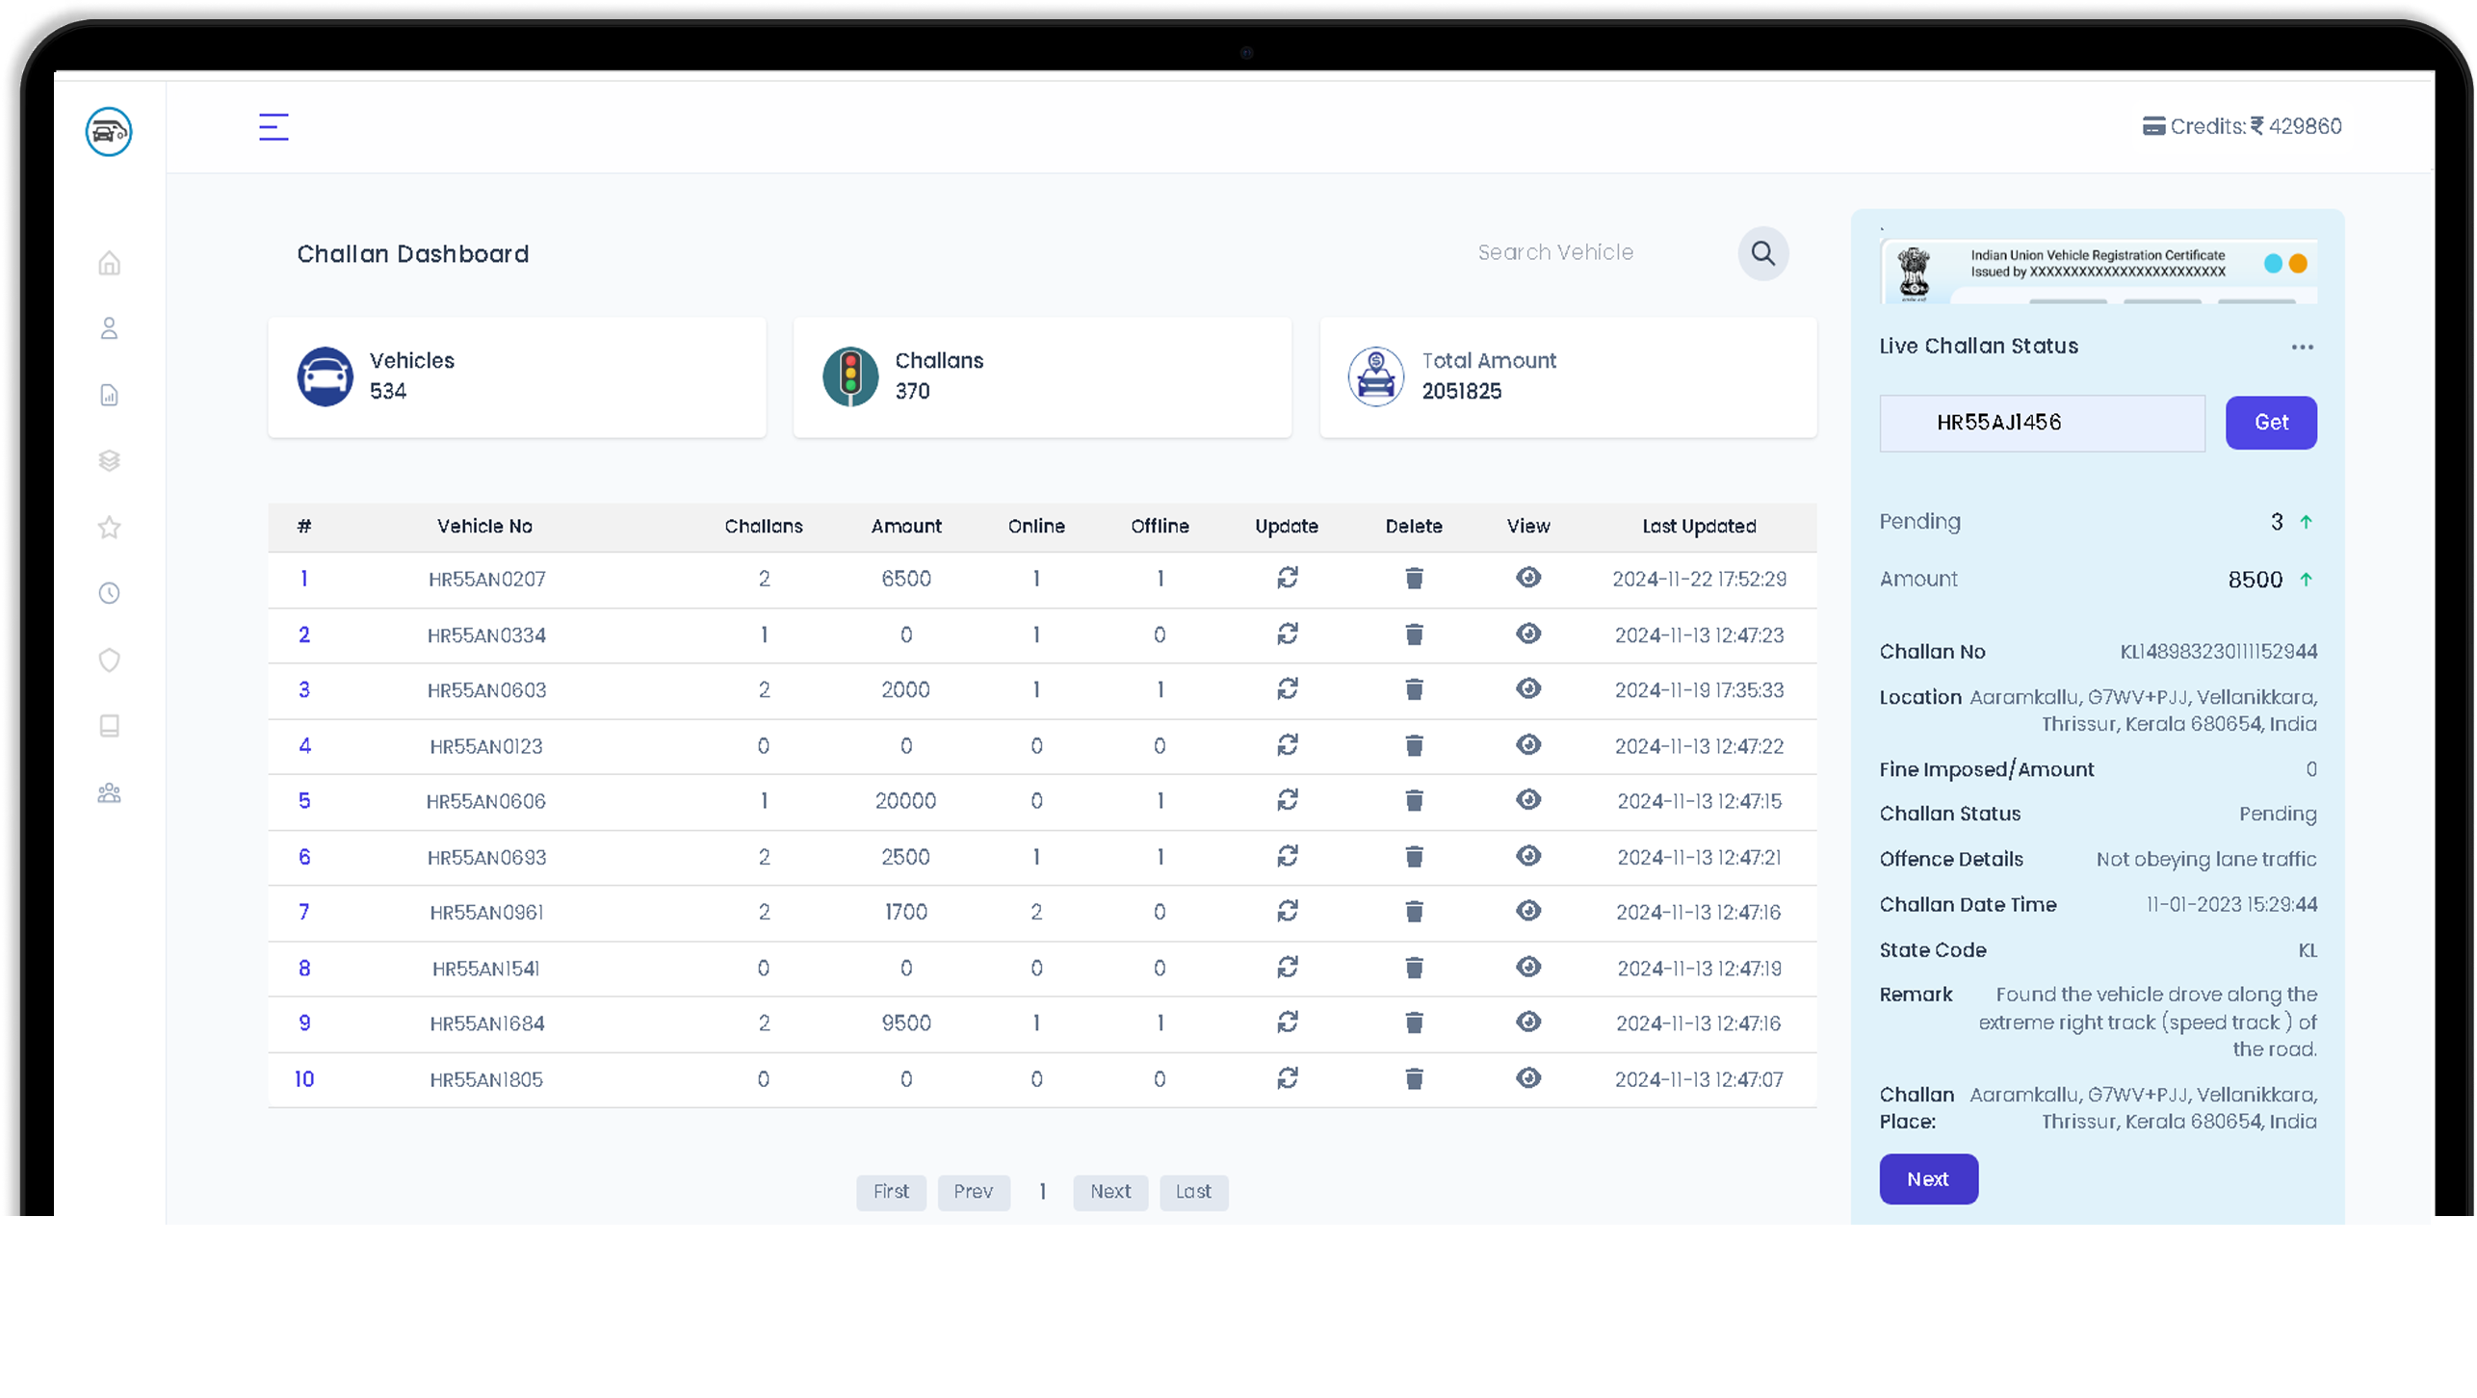Open the star favorites sidebar icon
Viewport: 2477px width, 1398px height.
click(x=109, y=528)
